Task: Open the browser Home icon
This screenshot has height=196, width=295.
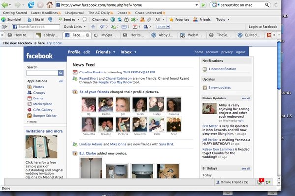Action: point(50,5)
